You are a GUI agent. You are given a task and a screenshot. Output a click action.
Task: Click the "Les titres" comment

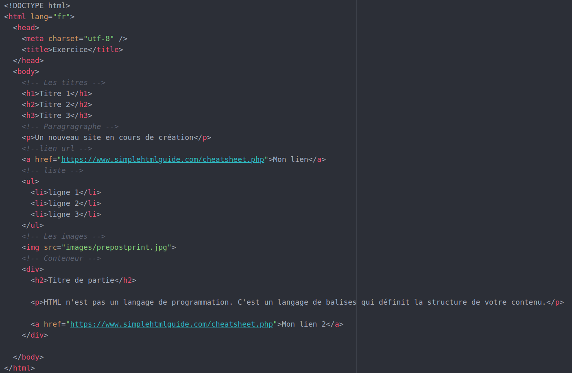63,83
